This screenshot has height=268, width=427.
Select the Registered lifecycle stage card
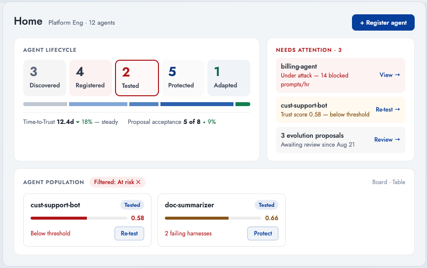click(90, 78)
